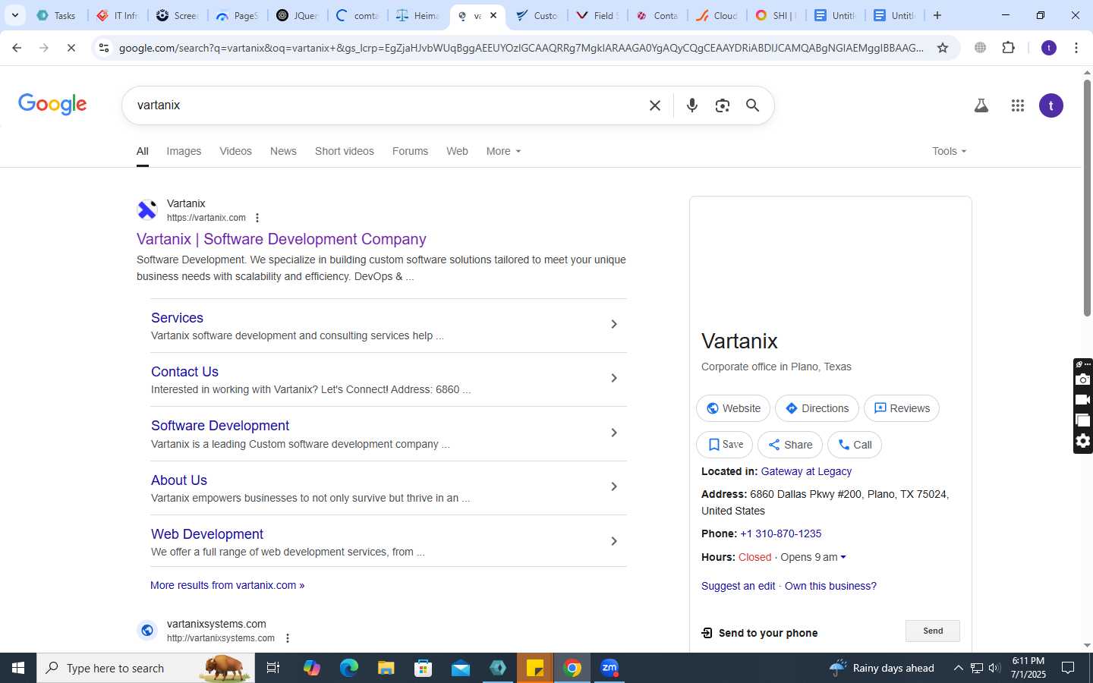
Task: Expand the Contact Us sitelink chevron
Action: click(x=614, y=378)
